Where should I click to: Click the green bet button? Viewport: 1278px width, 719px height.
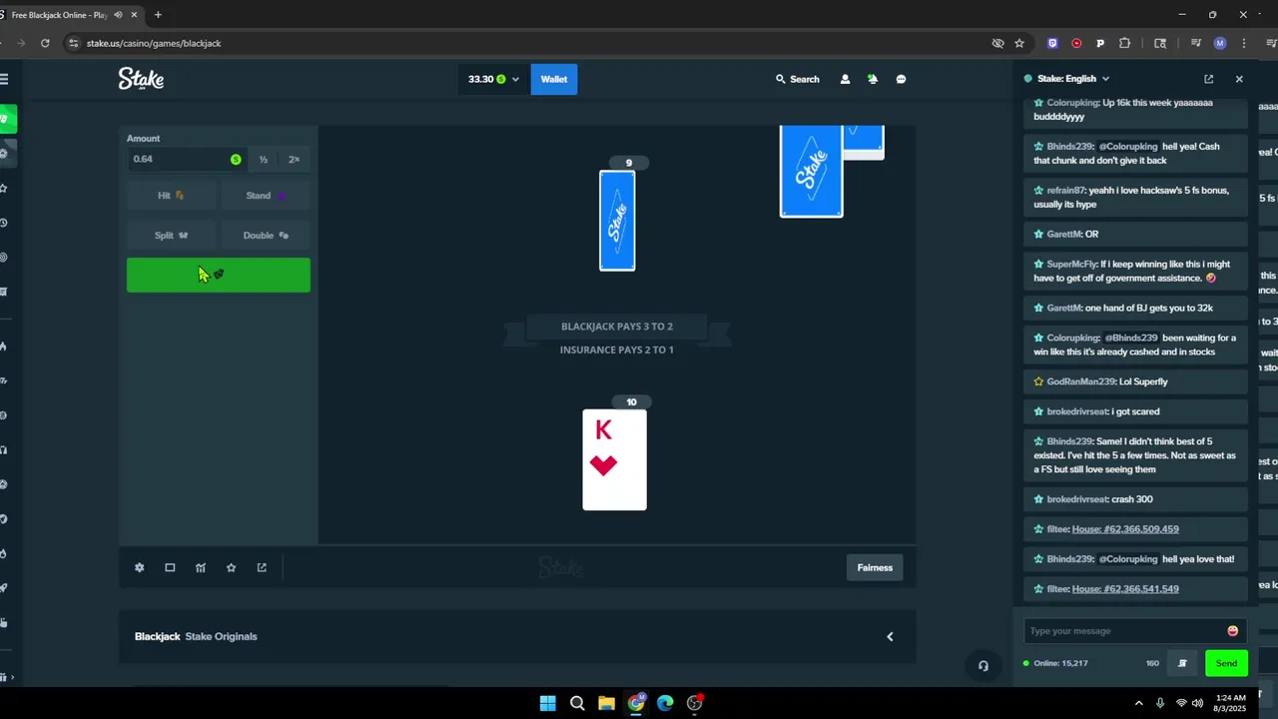point(219,276)
